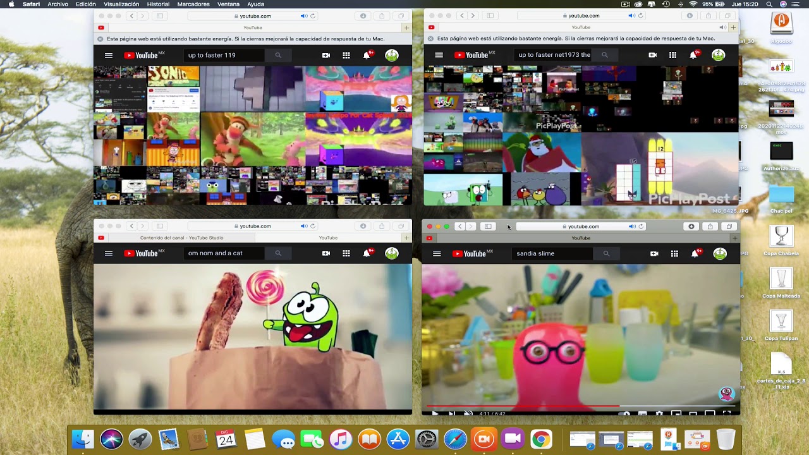809x455 pixels.
Task: Open Historial menu
Action: tap(158, 4)
